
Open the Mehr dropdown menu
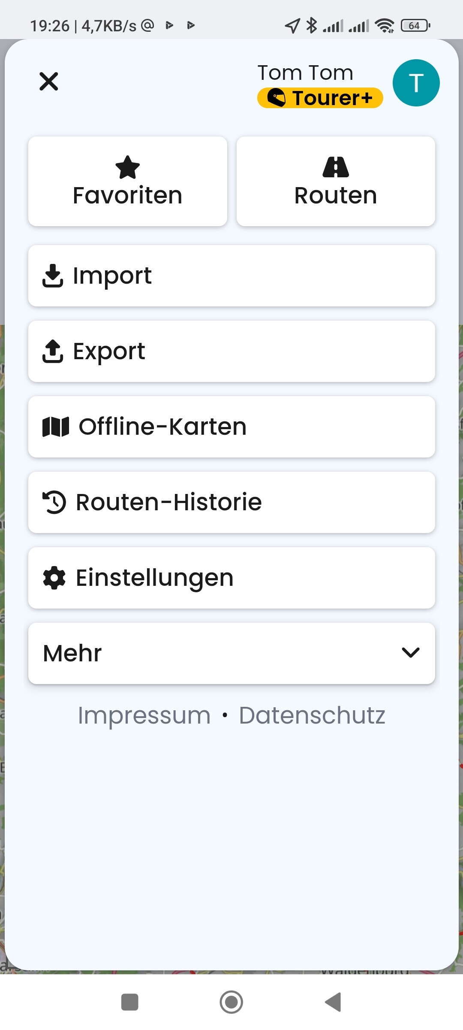[231, 653]
